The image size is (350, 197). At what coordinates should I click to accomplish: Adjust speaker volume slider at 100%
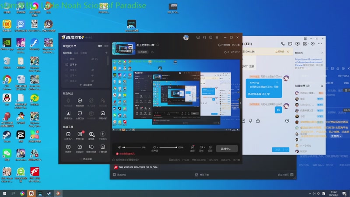(x=168, y=148)
